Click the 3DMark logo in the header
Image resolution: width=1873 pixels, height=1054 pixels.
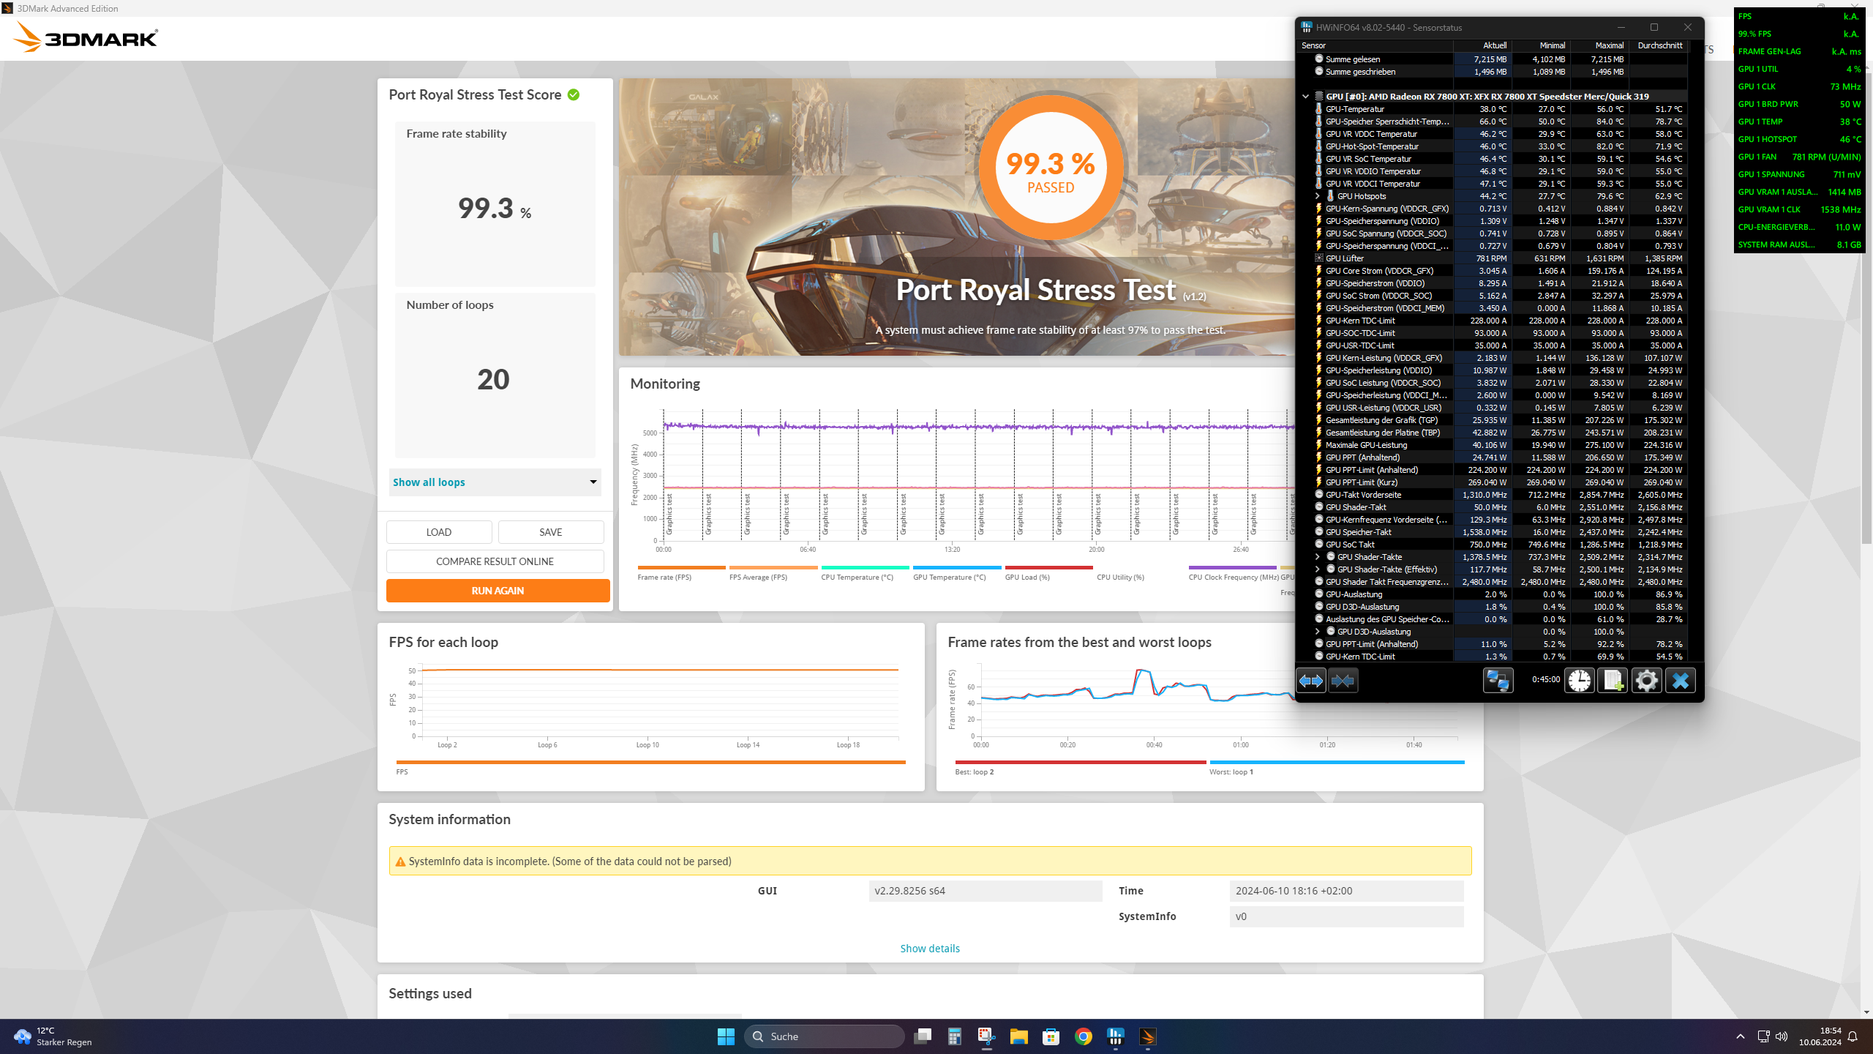pos(86,37)
